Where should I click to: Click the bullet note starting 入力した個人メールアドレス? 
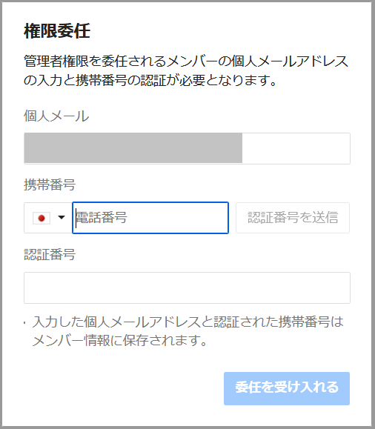click(184, 331)
